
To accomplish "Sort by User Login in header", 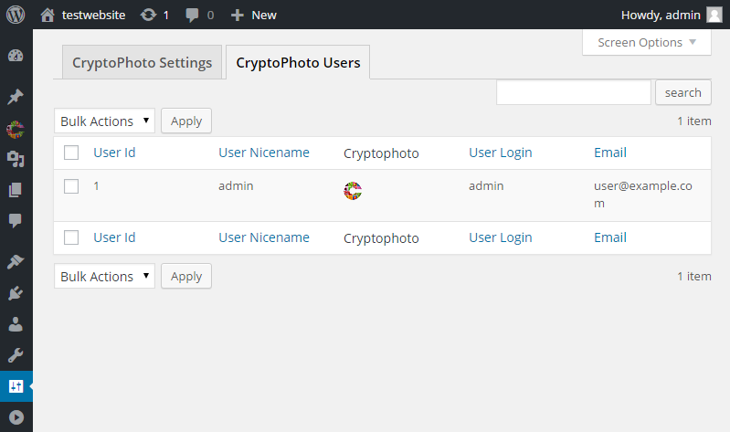I will click(501, 153).
